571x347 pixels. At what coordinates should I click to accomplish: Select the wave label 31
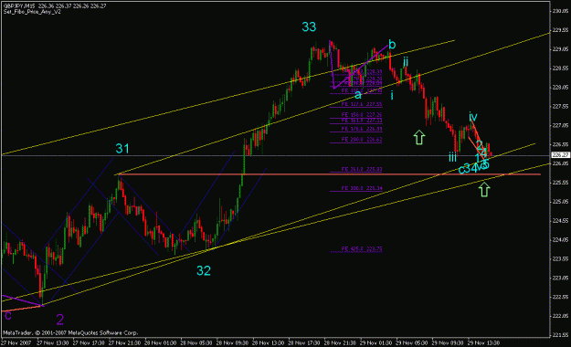[122, 149]
